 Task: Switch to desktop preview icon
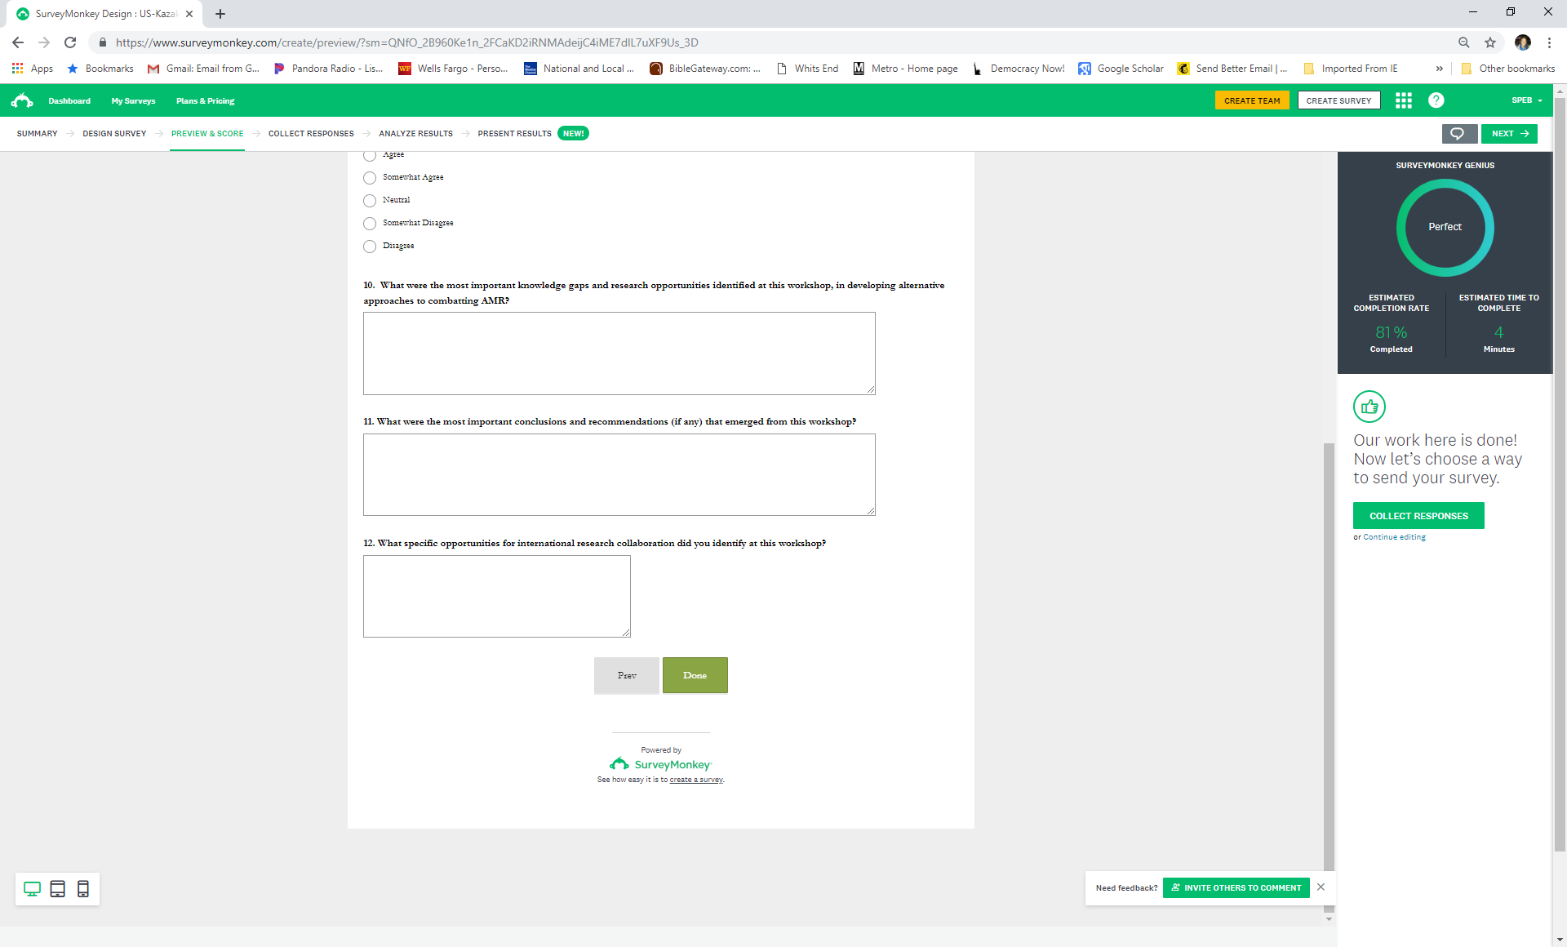click(x=32, y=889)
